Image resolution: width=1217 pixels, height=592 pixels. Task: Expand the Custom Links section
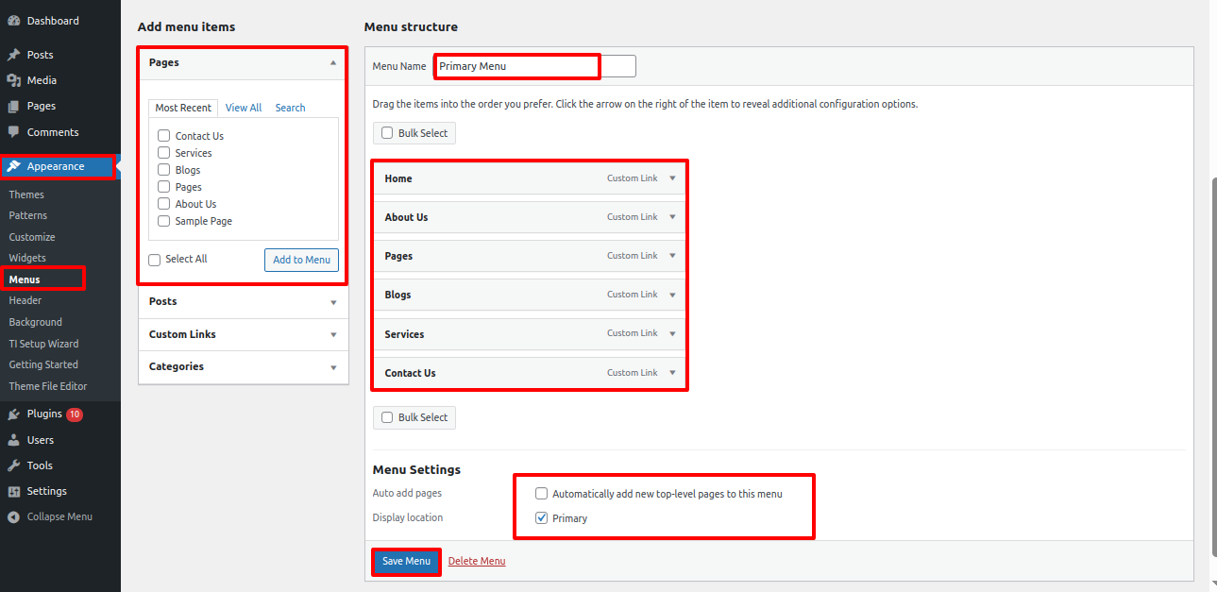pos(333,334)
